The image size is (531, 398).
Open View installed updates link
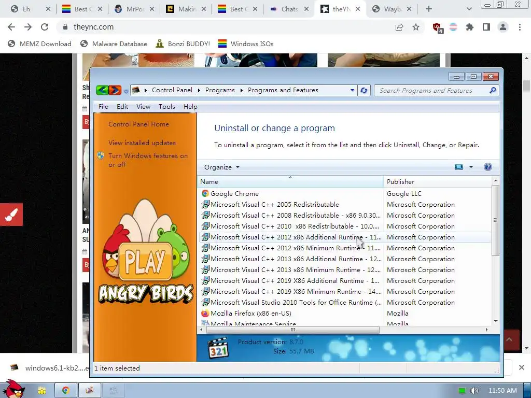click(142, 143)
